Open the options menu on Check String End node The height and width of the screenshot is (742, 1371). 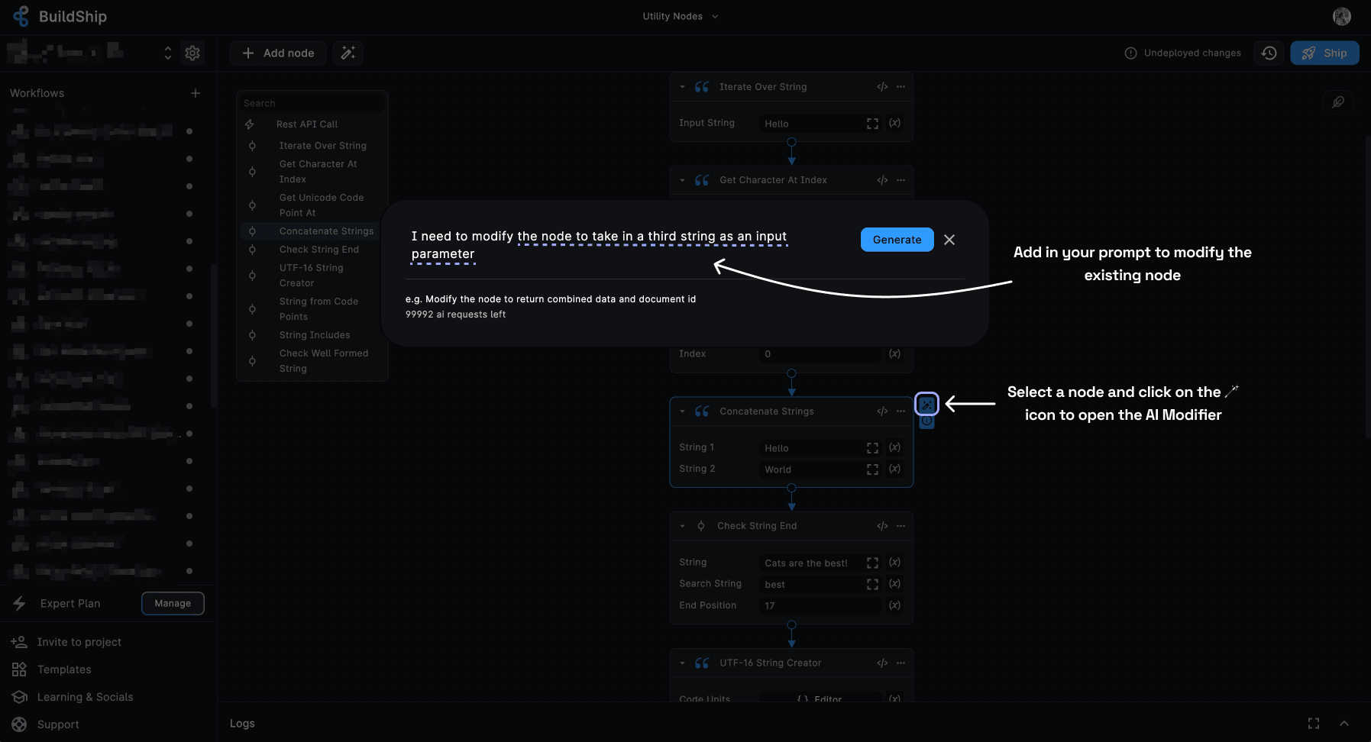click(901, 526)
